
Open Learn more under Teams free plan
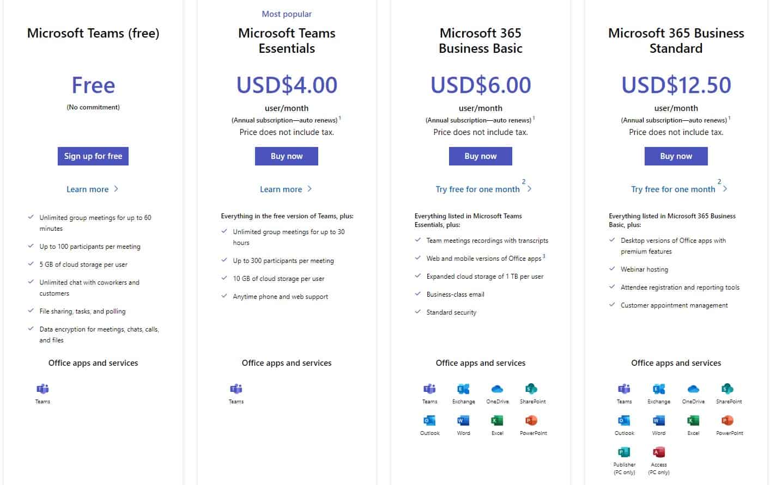(x=88, y=189)
